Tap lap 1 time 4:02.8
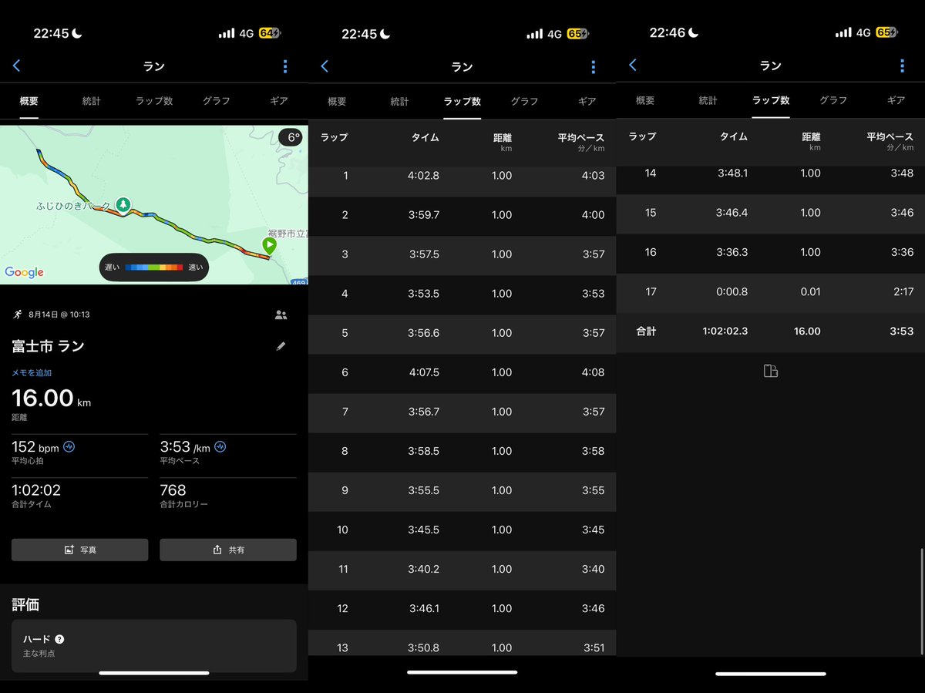The height and width of the screenshot is (693, 925). coord(424,175)
